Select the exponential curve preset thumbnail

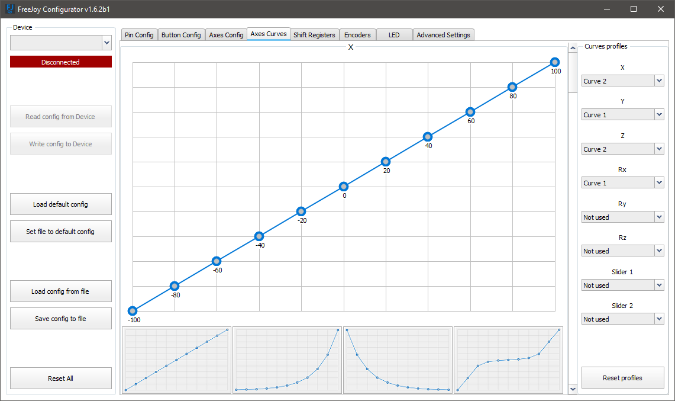tap(287, 360)
